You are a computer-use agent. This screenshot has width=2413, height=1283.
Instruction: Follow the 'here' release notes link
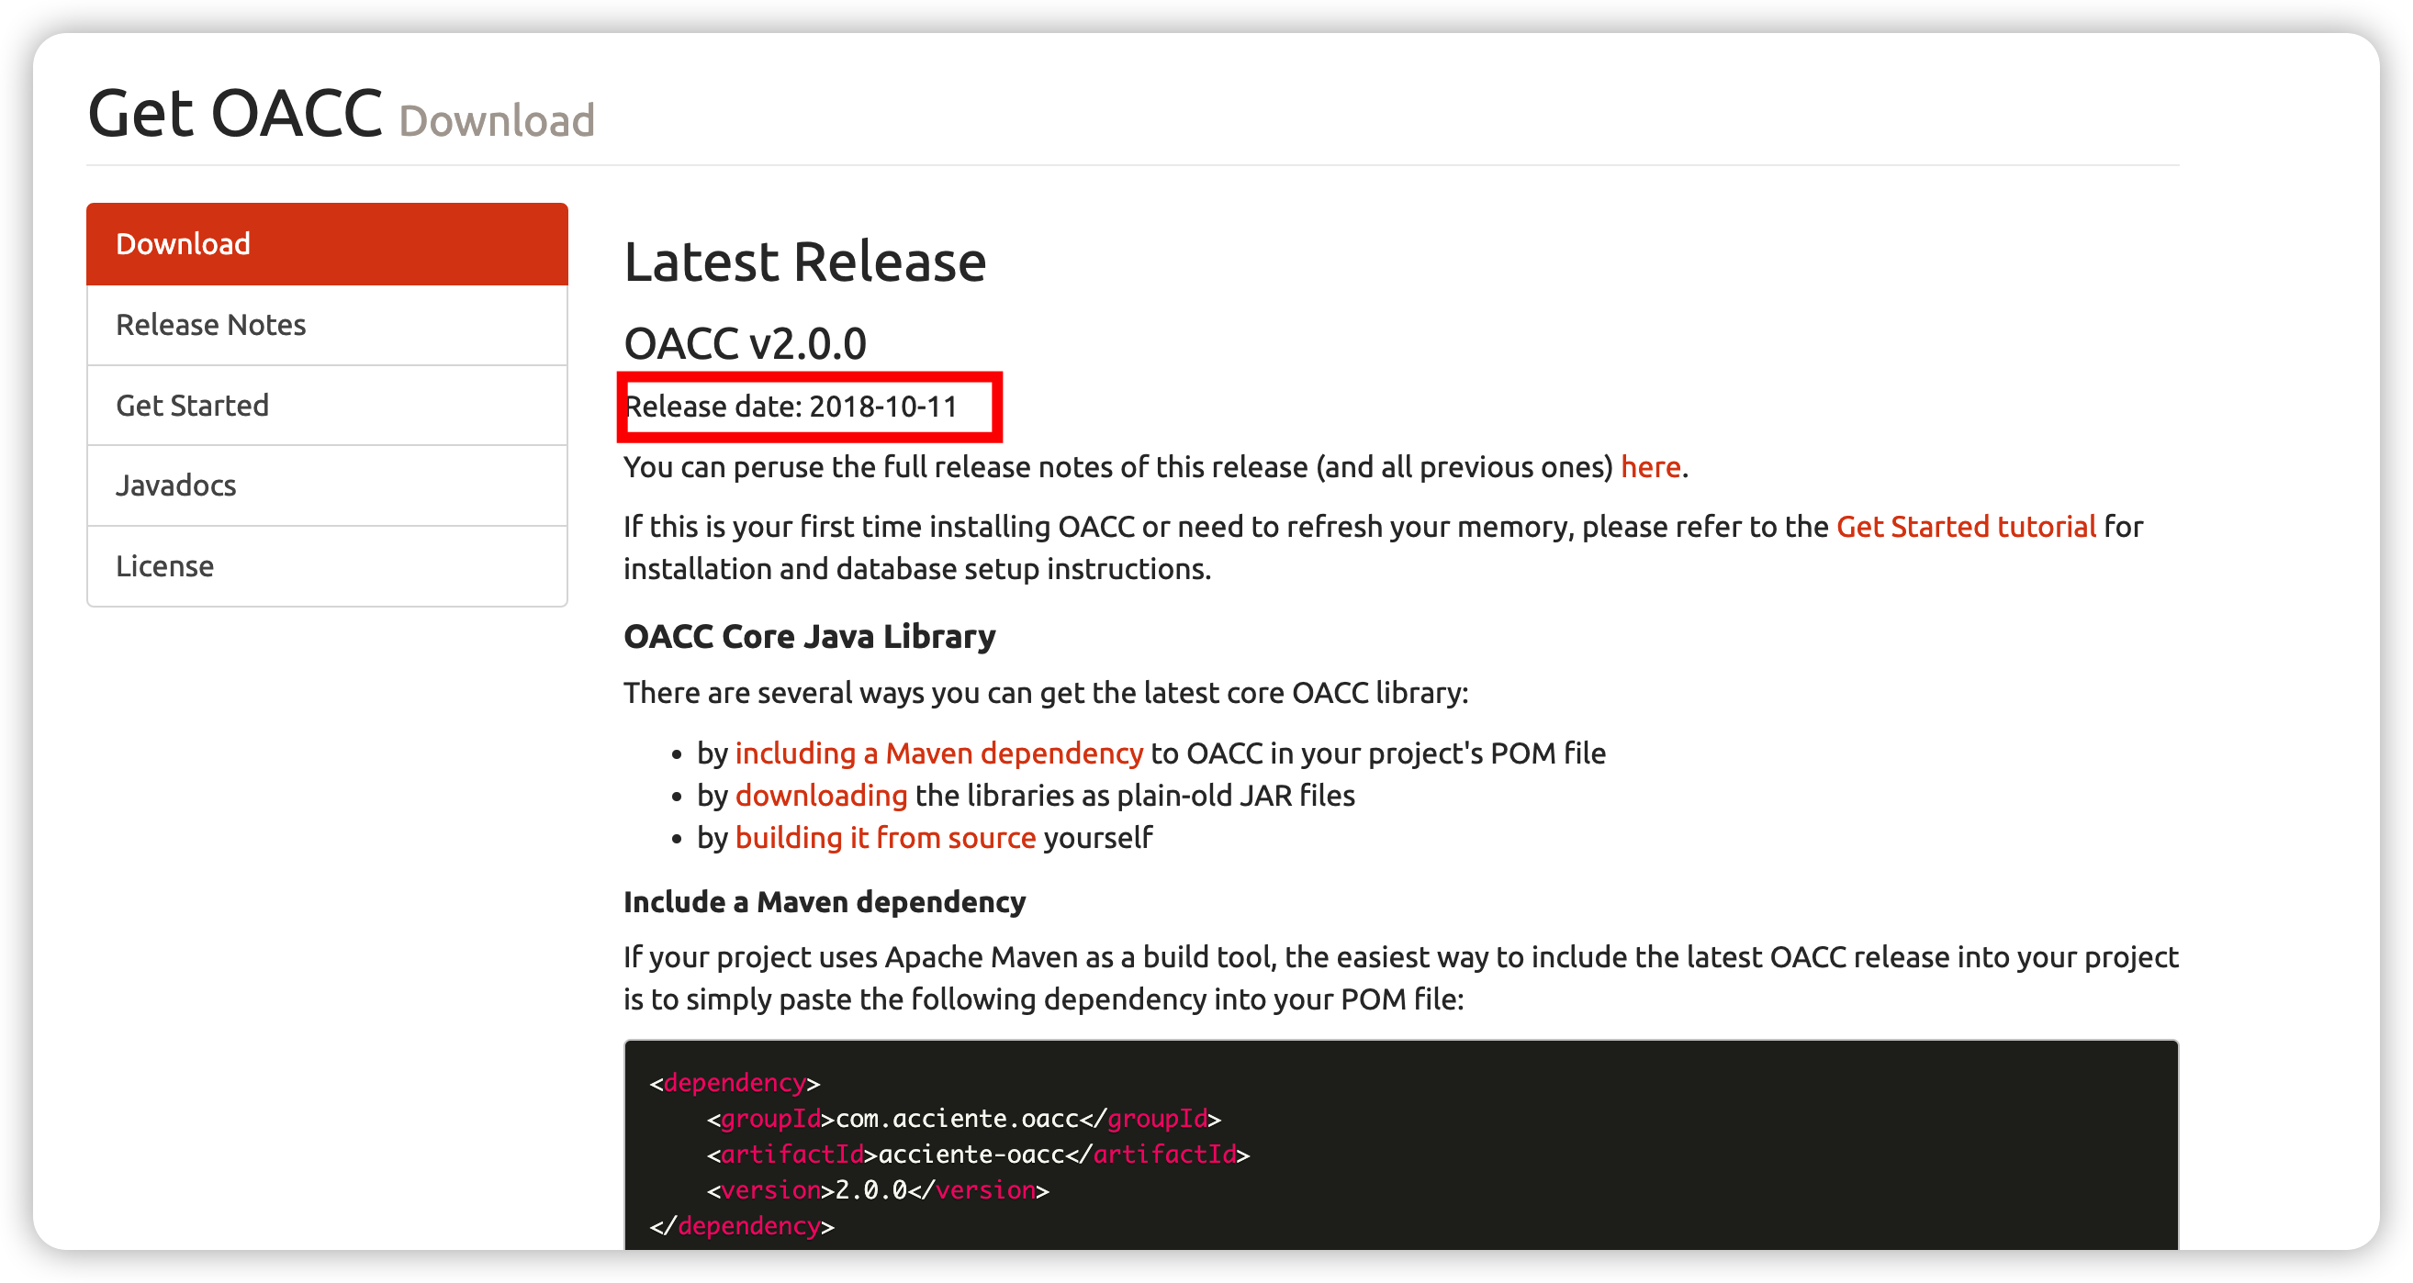[1651, 466]
